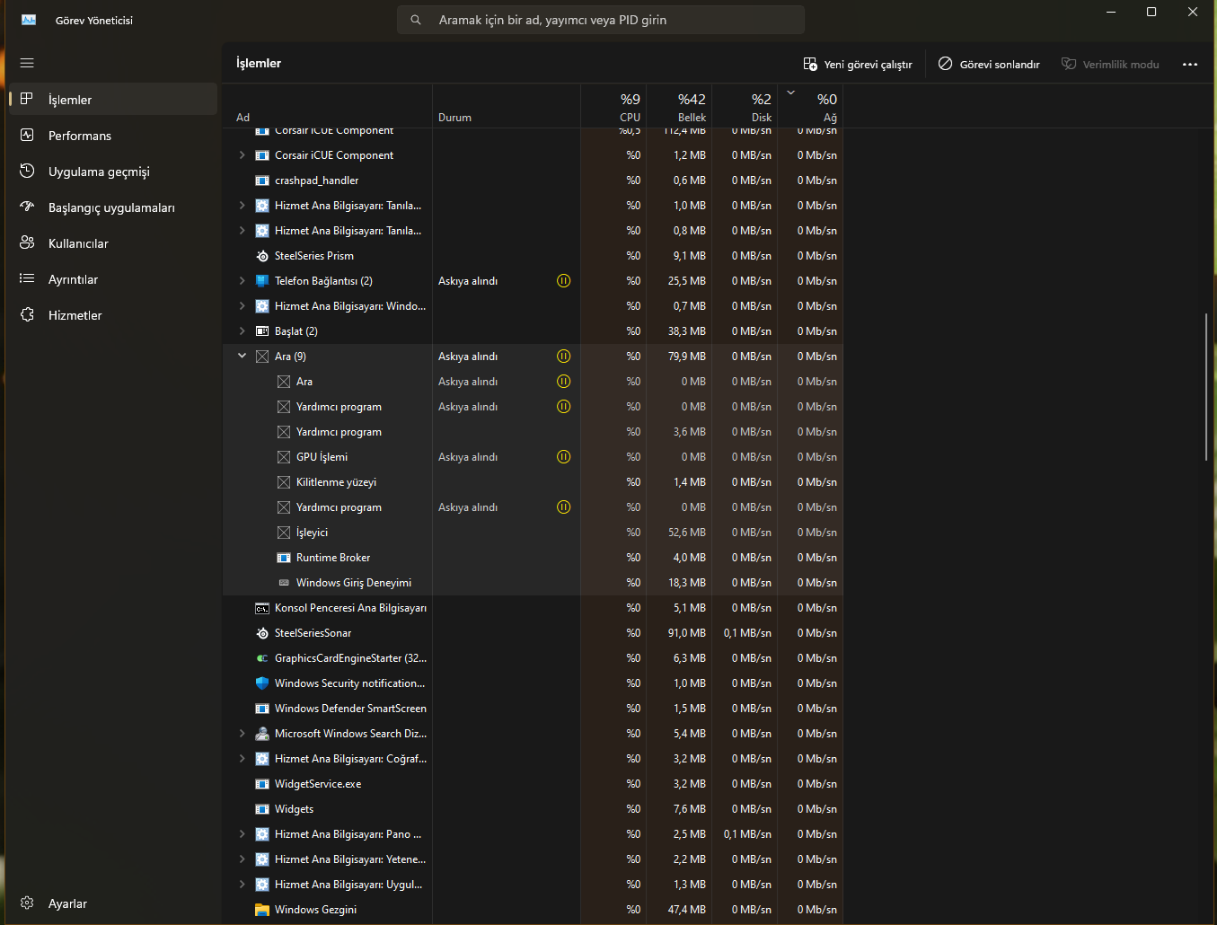This screenshot has height=925, width=1217.
Task: Click the Telefon Bağlantısı app icon
Action: (x=262, y=281)
